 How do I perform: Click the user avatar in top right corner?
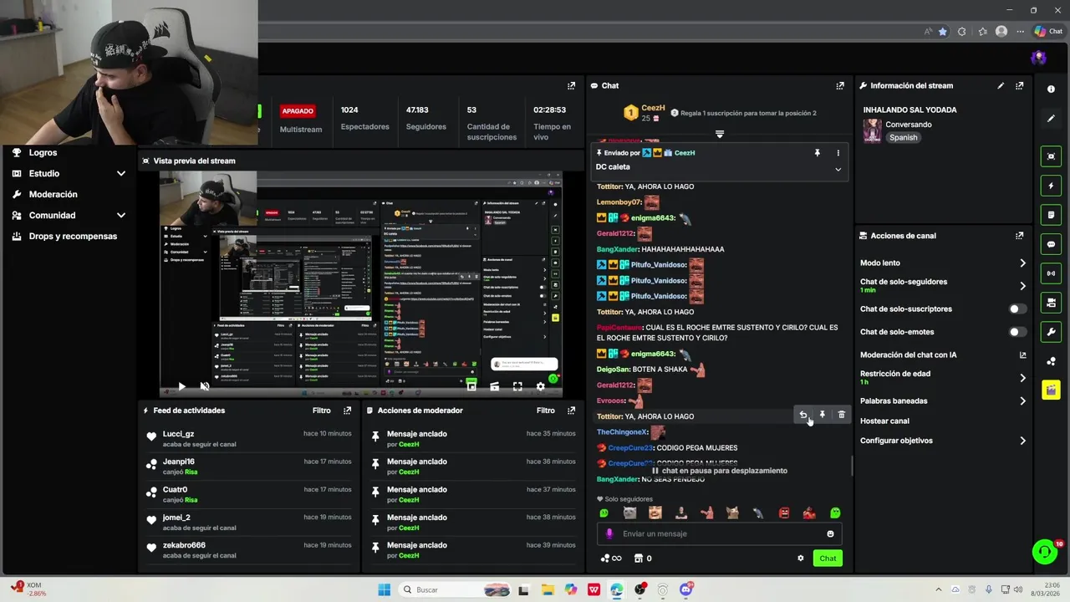click(1039, 58)
